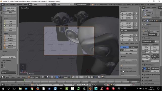
Task: Toggle the 3D manipulator axes icon
Action: click(55, 77)
